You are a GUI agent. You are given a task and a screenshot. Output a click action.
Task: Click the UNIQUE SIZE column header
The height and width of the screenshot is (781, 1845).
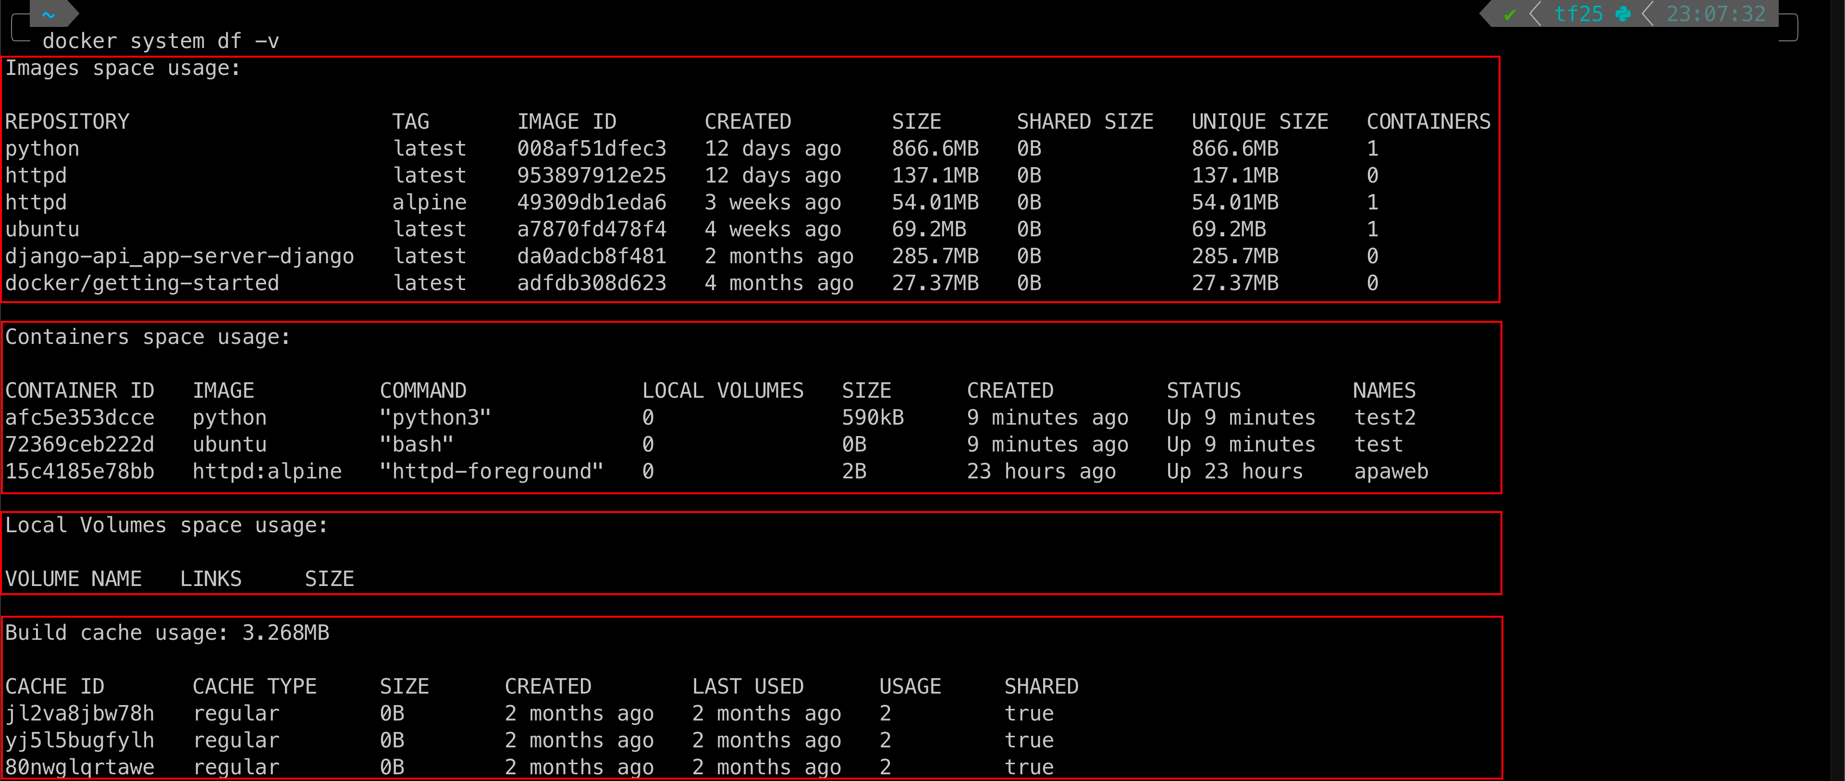(x=1259, y=122)
